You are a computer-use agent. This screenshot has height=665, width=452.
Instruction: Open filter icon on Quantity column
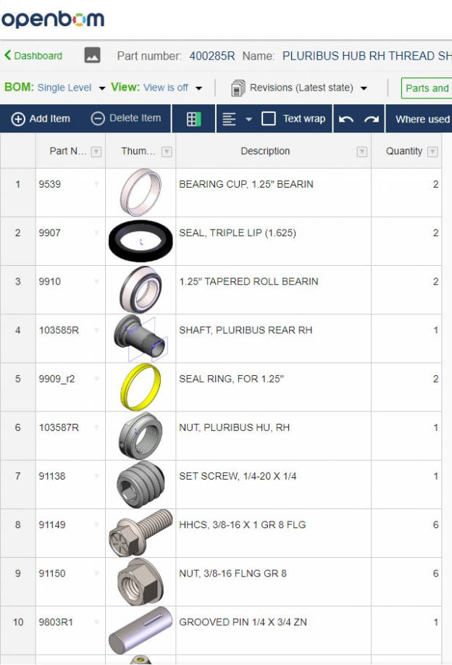point(432,151)
